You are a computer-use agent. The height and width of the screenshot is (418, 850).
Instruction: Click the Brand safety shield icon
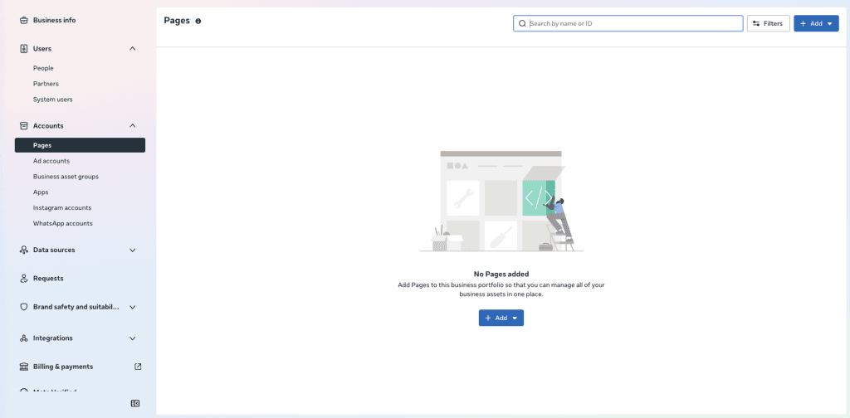click(x=24, y=307)
